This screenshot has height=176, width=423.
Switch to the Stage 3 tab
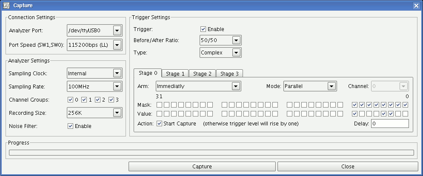[x=229, y=74]
